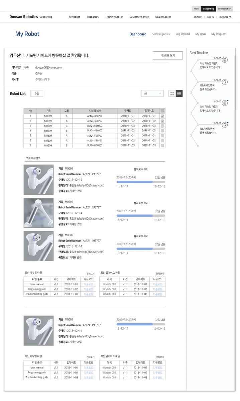Open the first Q&A alert icon without dot
240x401 pixels.
click(x=225, y=82)
